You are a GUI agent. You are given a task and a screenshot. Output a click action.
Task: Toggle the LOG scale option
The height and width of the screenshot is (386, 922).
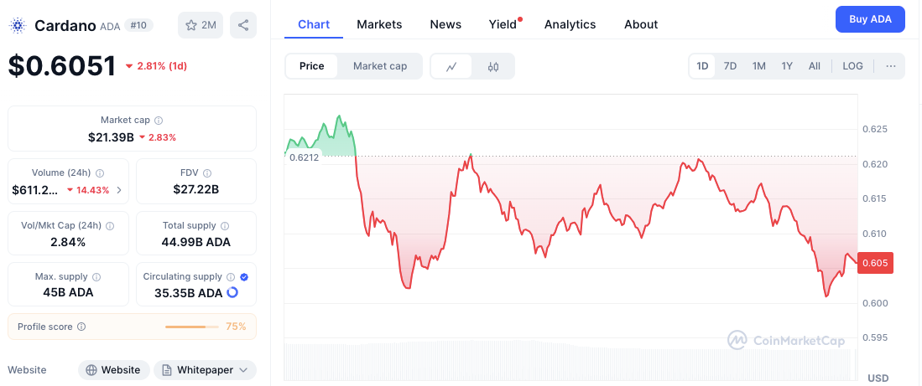(x=852, y=66)
